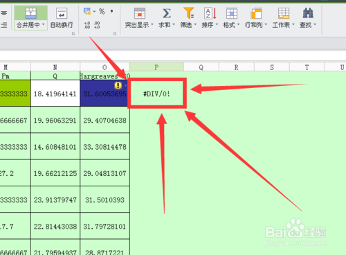Click the center align icon at ribbon edge
The height and width of the screenshot is (255, 346).
pos(3,13)
